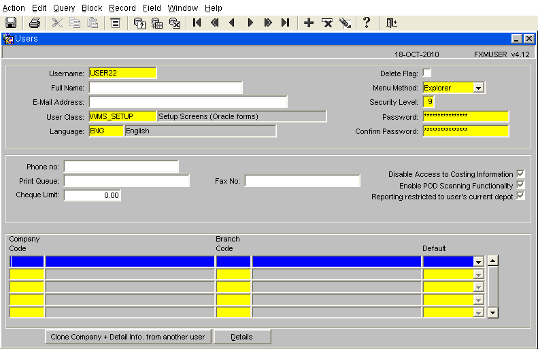
Task: Click the Fax No input field
Action: click(302, 181)
